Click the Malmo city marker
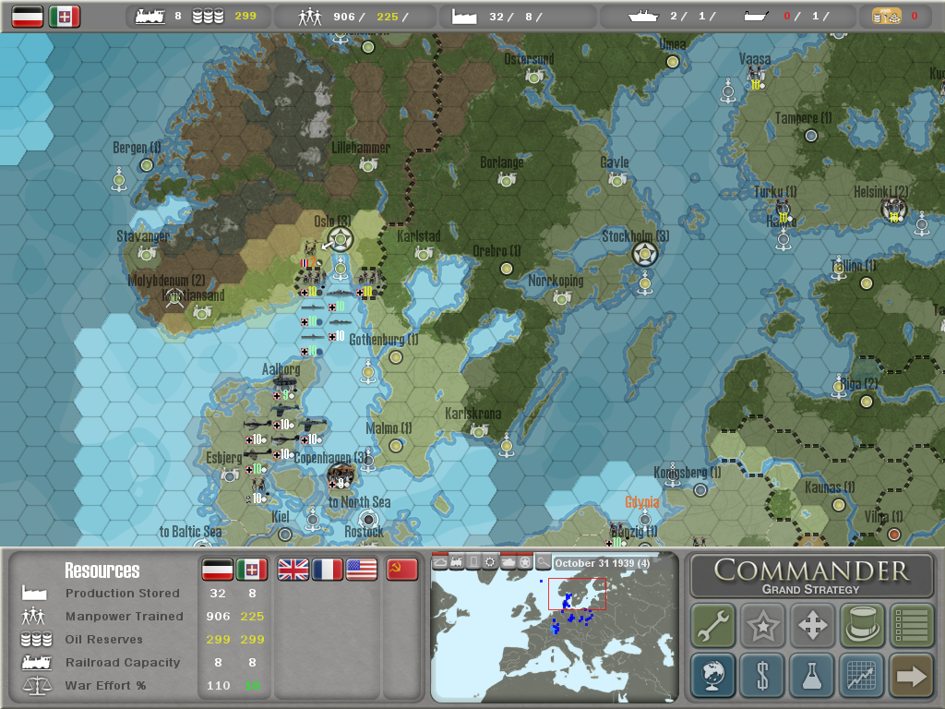Screen dimensions: 945x709 coord(395,446)
